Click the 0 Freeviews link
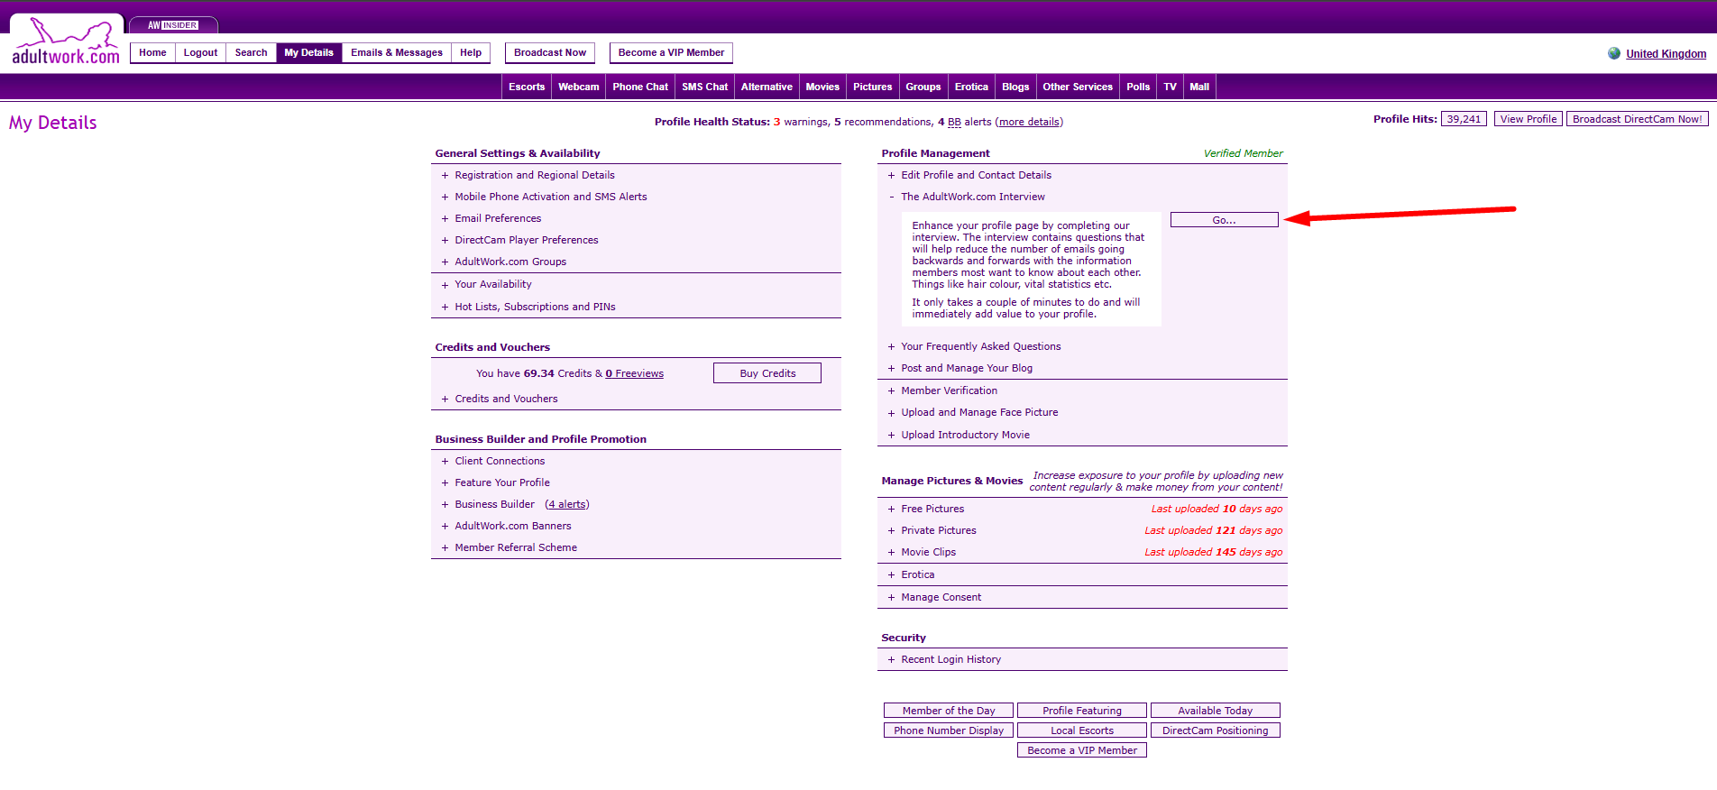This screenshot has width=1717, height=790. click(x=634, y=373)
